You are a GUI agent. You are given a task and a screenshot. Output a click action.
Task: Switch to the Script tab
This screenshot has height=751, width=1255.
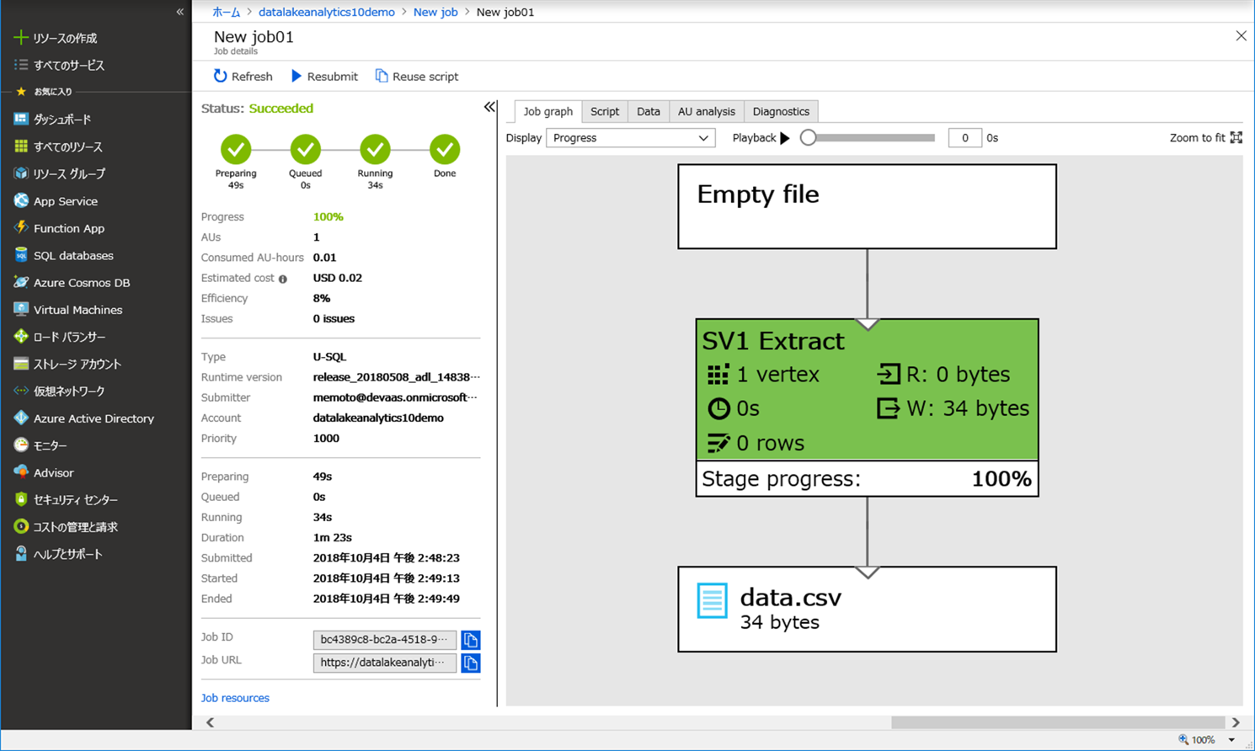pyautogui.click(x=605, y=111)
